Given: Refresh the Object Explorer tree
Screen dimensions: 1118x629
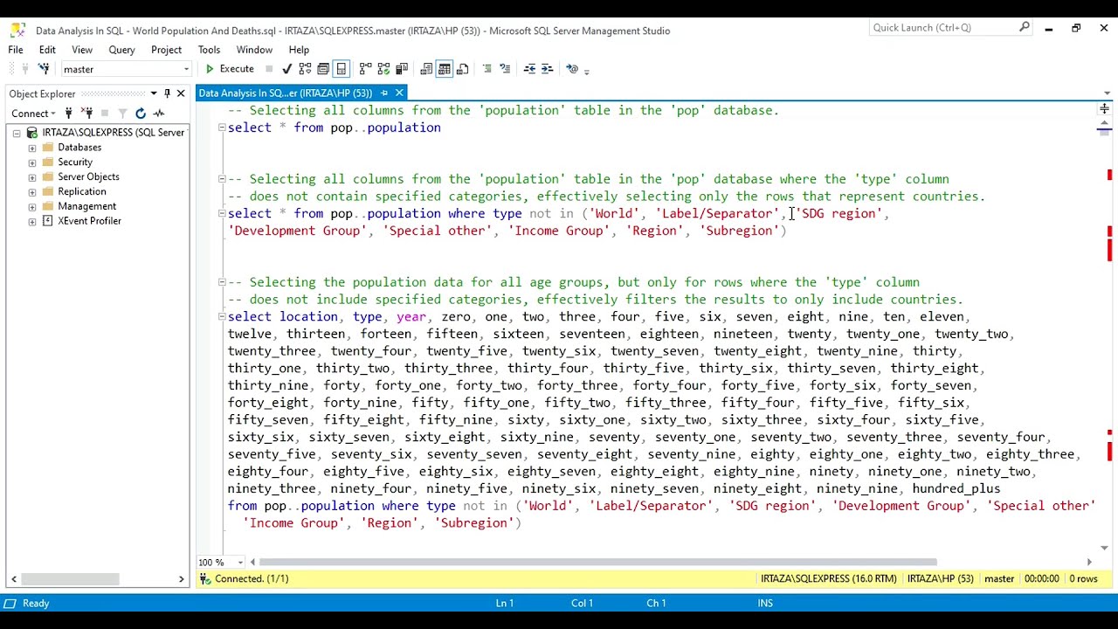Looking at the screenshot, I should point(141,113).
